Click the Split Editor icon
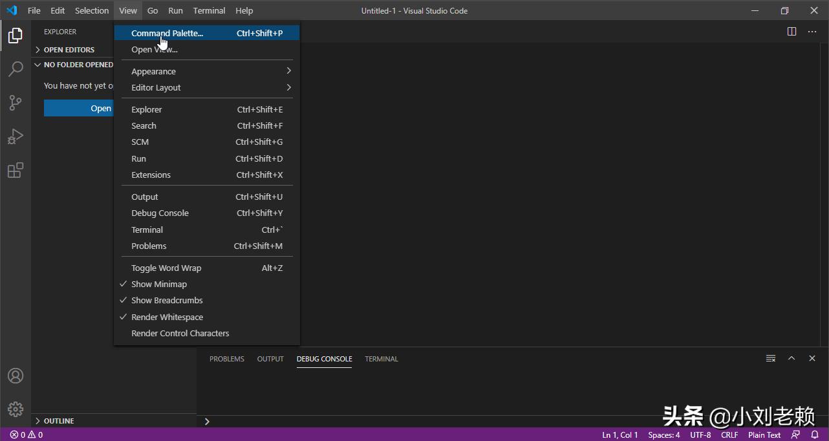829x441 pixels. click(x=790, y=30)
